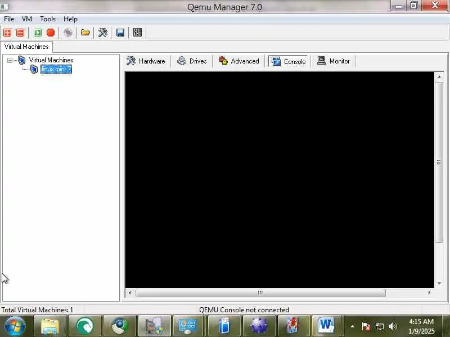Click the linux mint 7 VM icon
This screenshot has width=450, height=337.
34,69
